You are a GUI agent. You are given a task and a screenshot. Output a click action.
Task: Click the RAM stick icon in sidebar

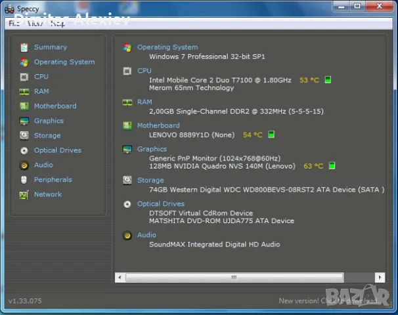(x=24, y=92)
